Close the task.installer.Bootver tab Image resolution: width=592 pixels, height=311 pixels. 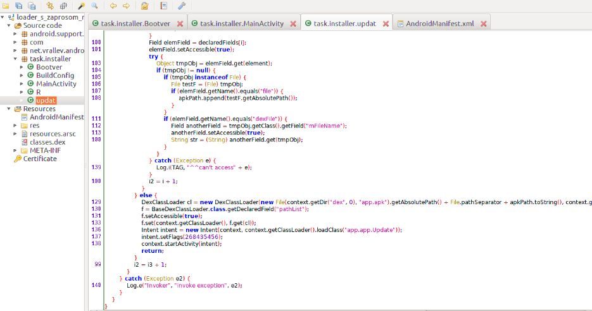tap(180, 24)
